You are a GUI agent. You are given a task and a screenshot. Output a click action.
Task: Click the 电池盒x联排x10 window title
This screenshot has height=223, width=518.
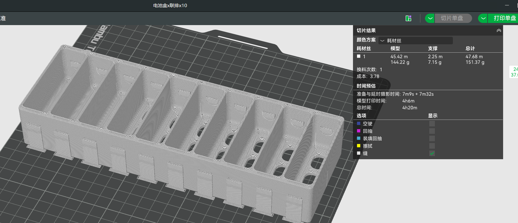click(170, 6)
